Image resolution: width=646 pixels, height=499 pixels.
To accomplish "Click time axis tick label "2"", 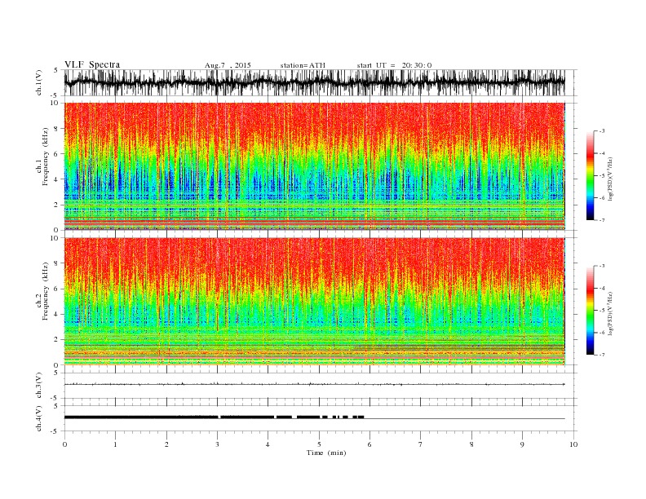I will 166,444.
